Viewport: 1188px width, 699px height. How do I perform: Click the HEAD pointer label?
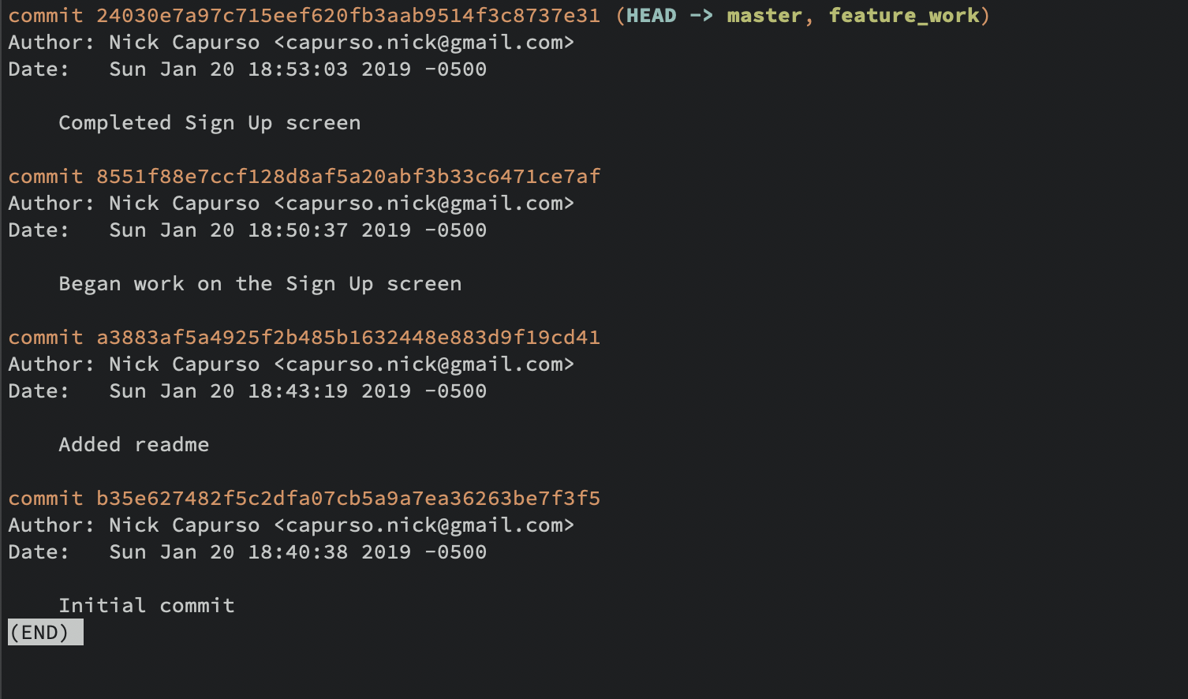[652, 16]
